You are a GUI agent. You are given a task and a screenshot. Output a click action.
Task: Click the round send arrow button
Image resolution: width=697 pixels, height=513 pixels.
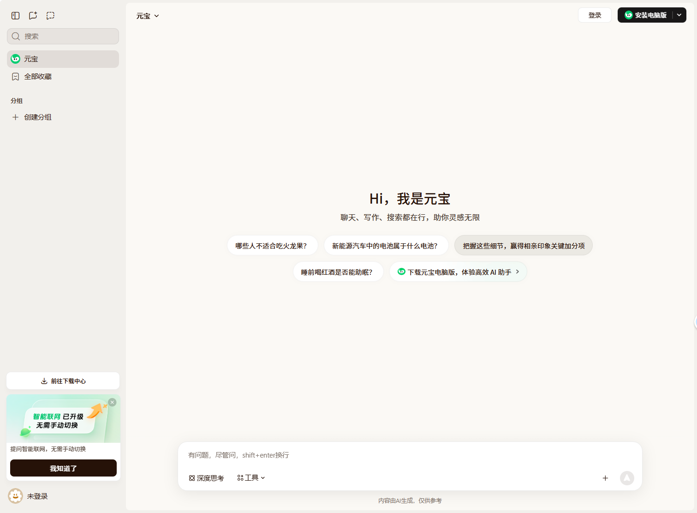pyautogui.click(x=627, y=478)
